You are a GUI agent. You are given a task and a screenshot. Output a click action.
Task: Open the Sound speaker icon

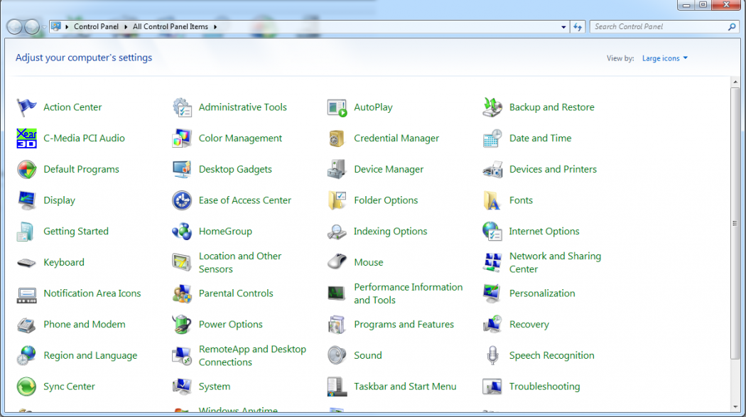(337, 355)
